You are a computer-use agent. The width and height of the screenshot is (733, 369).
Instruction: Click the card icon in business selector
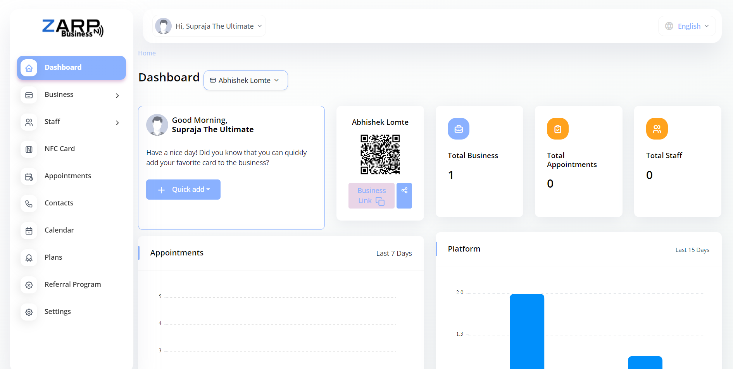pyautogui.click(x=213, y=80)
